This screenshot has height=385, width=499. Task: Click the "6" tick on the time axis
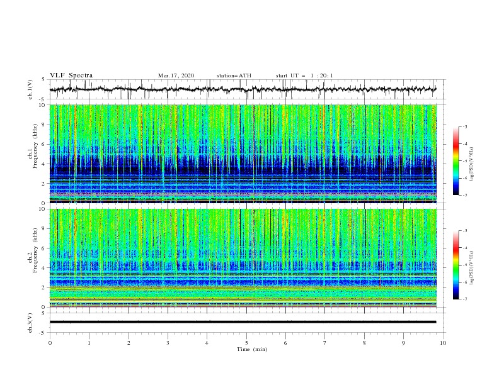point(285,343)
